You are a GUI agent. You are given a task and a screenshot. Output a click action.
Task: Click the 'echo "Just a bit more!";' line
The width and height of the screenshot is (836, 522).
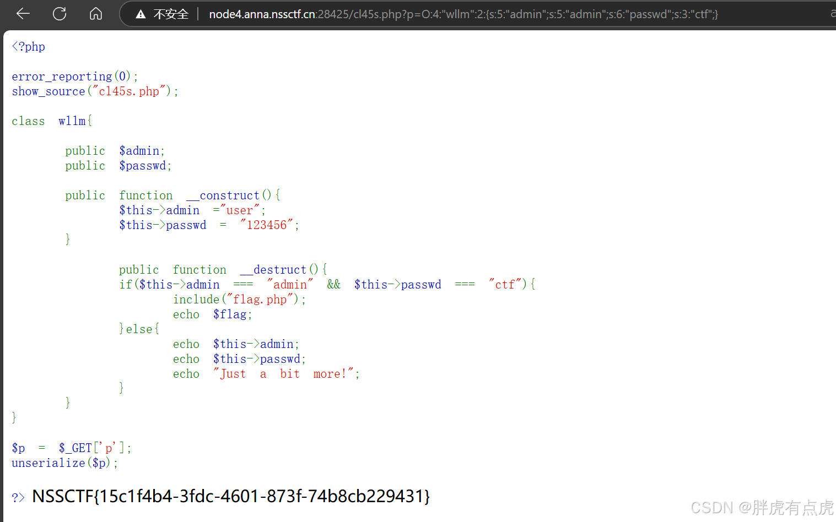pyautogui.click(x=266, y=374)
